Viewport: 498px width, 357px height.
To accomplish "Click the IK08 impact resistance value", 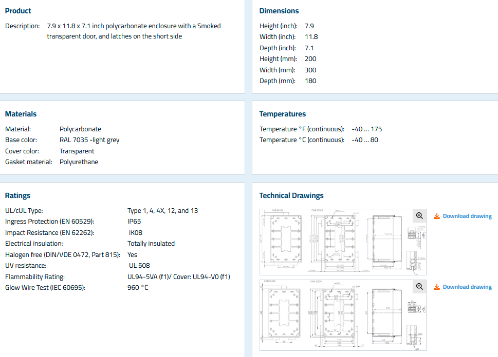I will (136, 232).
